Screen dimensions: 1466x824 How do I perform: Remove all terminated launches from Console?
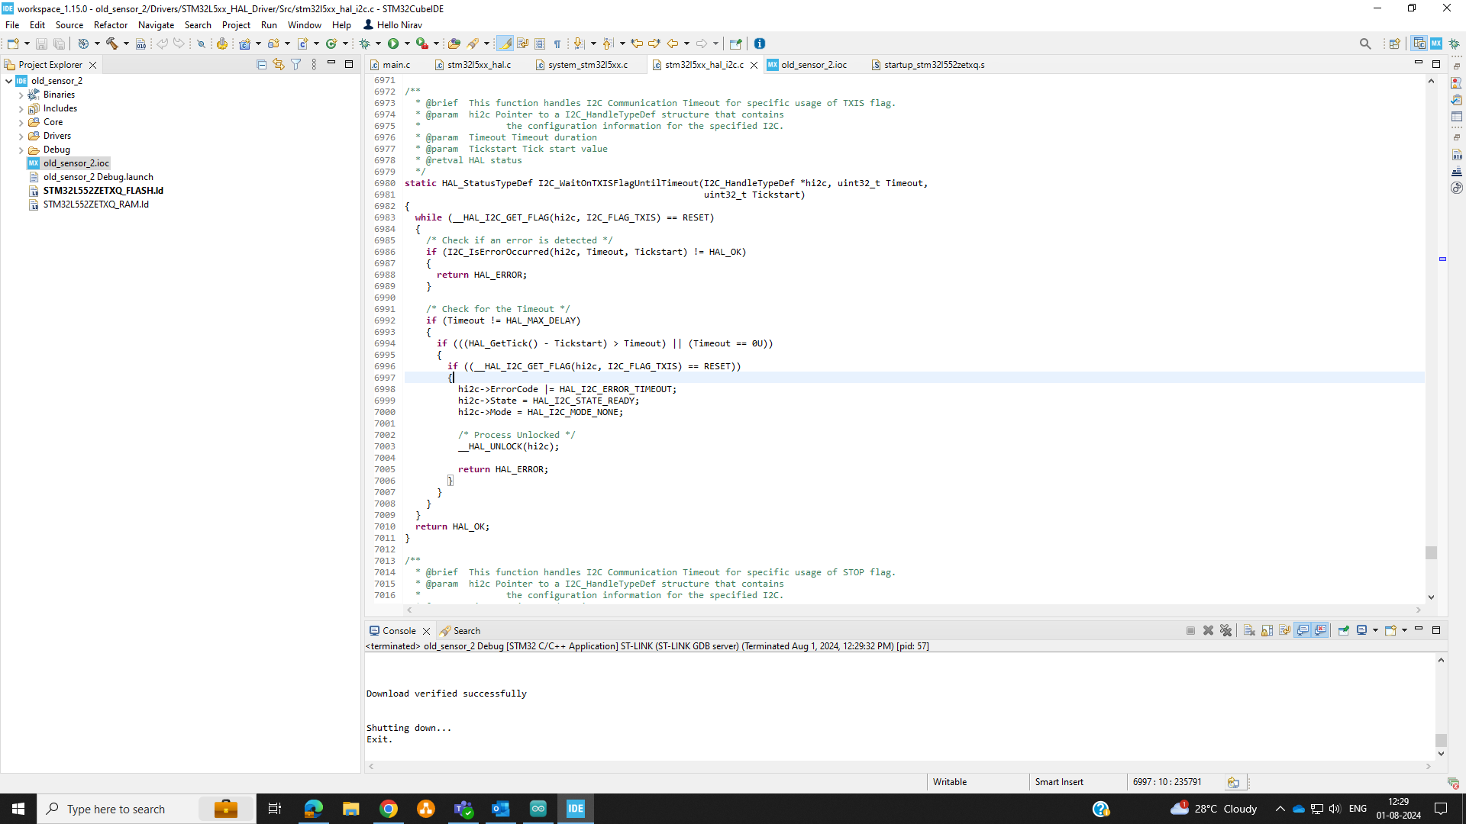click(1226, 630)
